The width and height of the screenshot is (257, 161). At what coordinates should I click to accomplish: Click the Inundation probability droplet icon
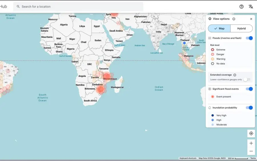(210, 108)
